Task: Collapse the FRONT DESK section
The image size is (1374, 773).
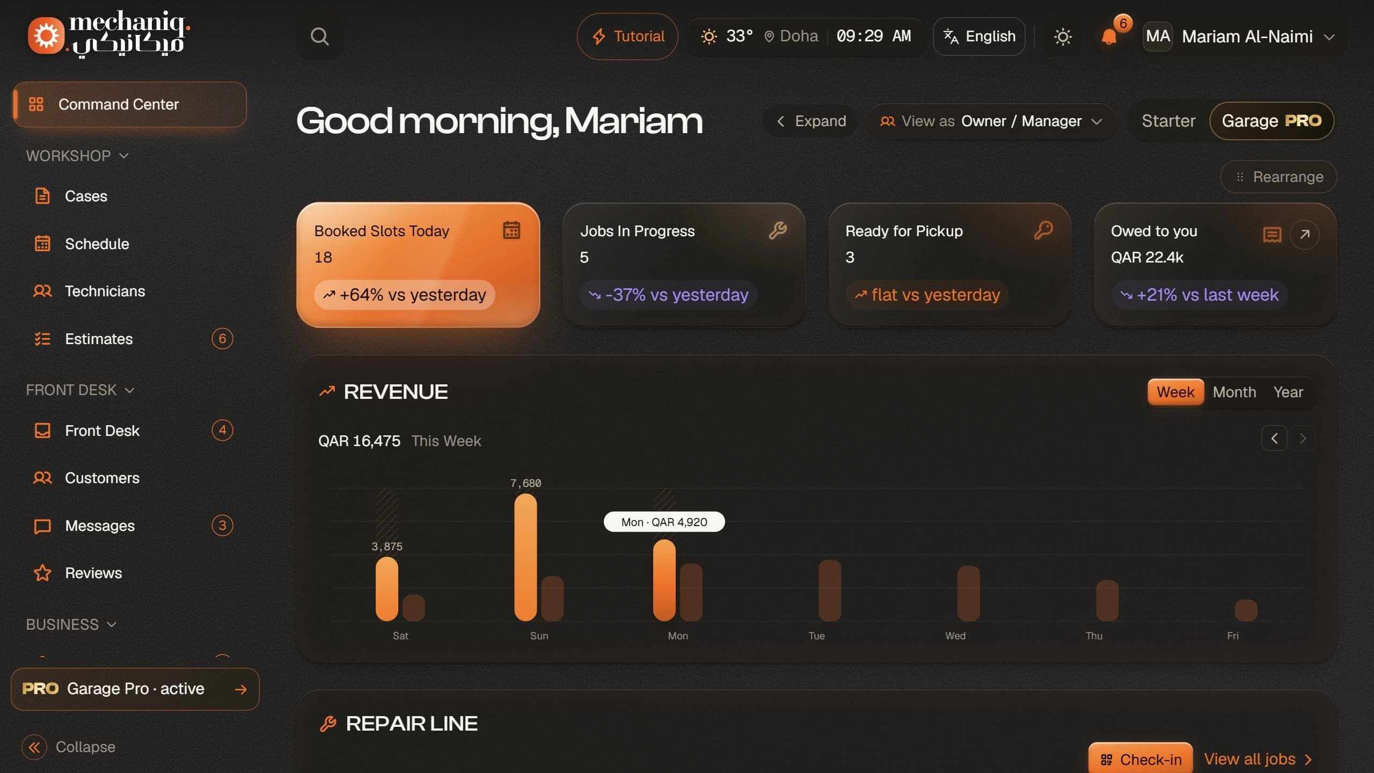Action: (80, 390)
